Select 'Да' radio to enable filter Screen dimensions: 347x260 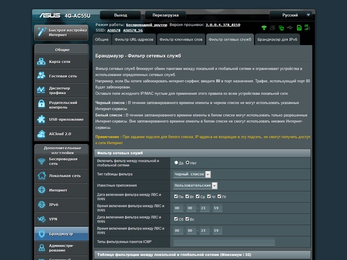pyautogui.click(x=176, y=162)
